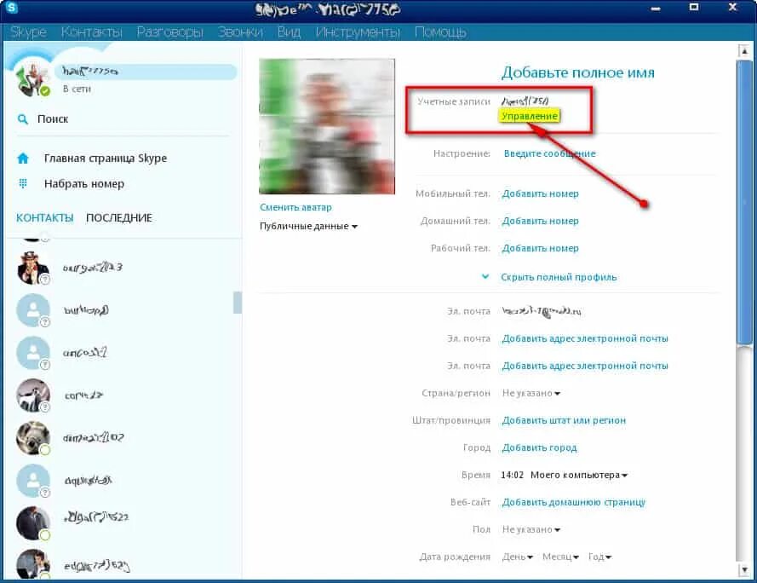
Task: Add a number for Мобильный тел.
Action: [x=540, y=193]
